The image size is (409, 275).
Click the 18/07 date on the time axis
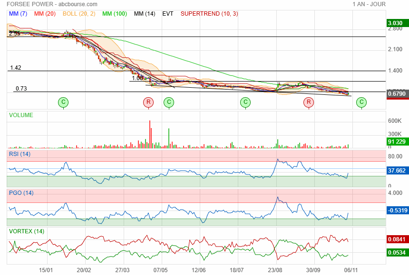coord(236,270)
